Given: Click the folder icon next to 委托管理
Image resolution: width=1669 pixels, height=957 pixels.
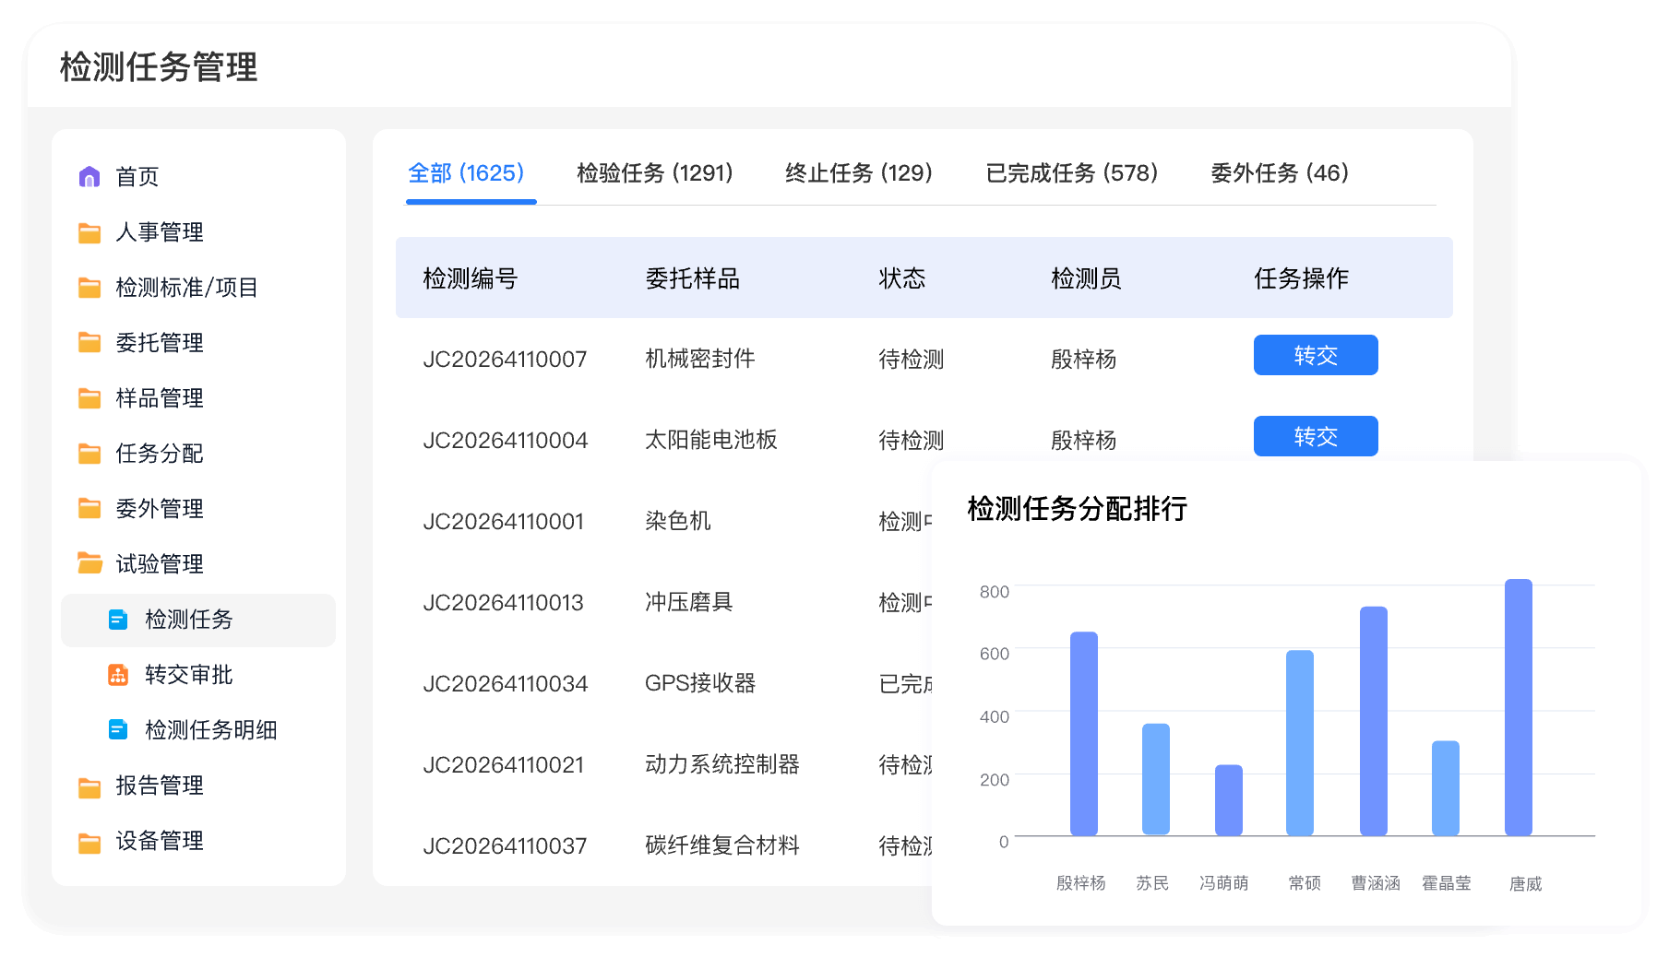Looking at the screenshot, I should click(89, 343).
